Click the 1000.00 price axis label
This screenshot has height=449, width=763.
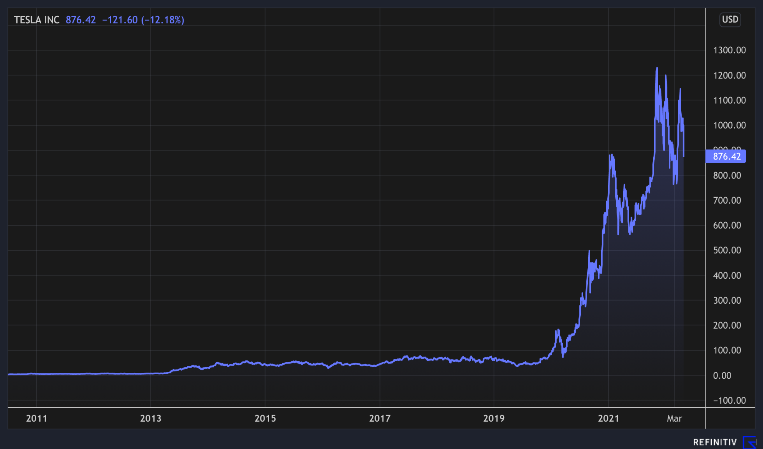point(730,125)
